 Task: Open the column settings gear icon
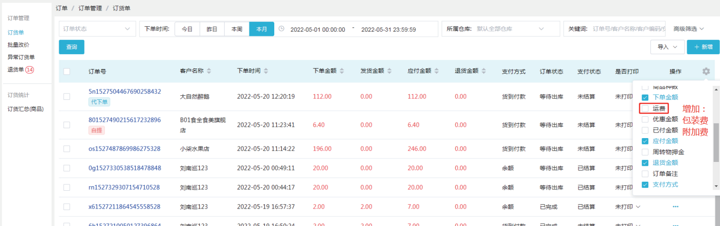point(706,72)
